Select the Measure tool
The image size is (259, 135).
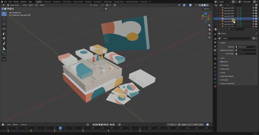click(x=4, y=48)
